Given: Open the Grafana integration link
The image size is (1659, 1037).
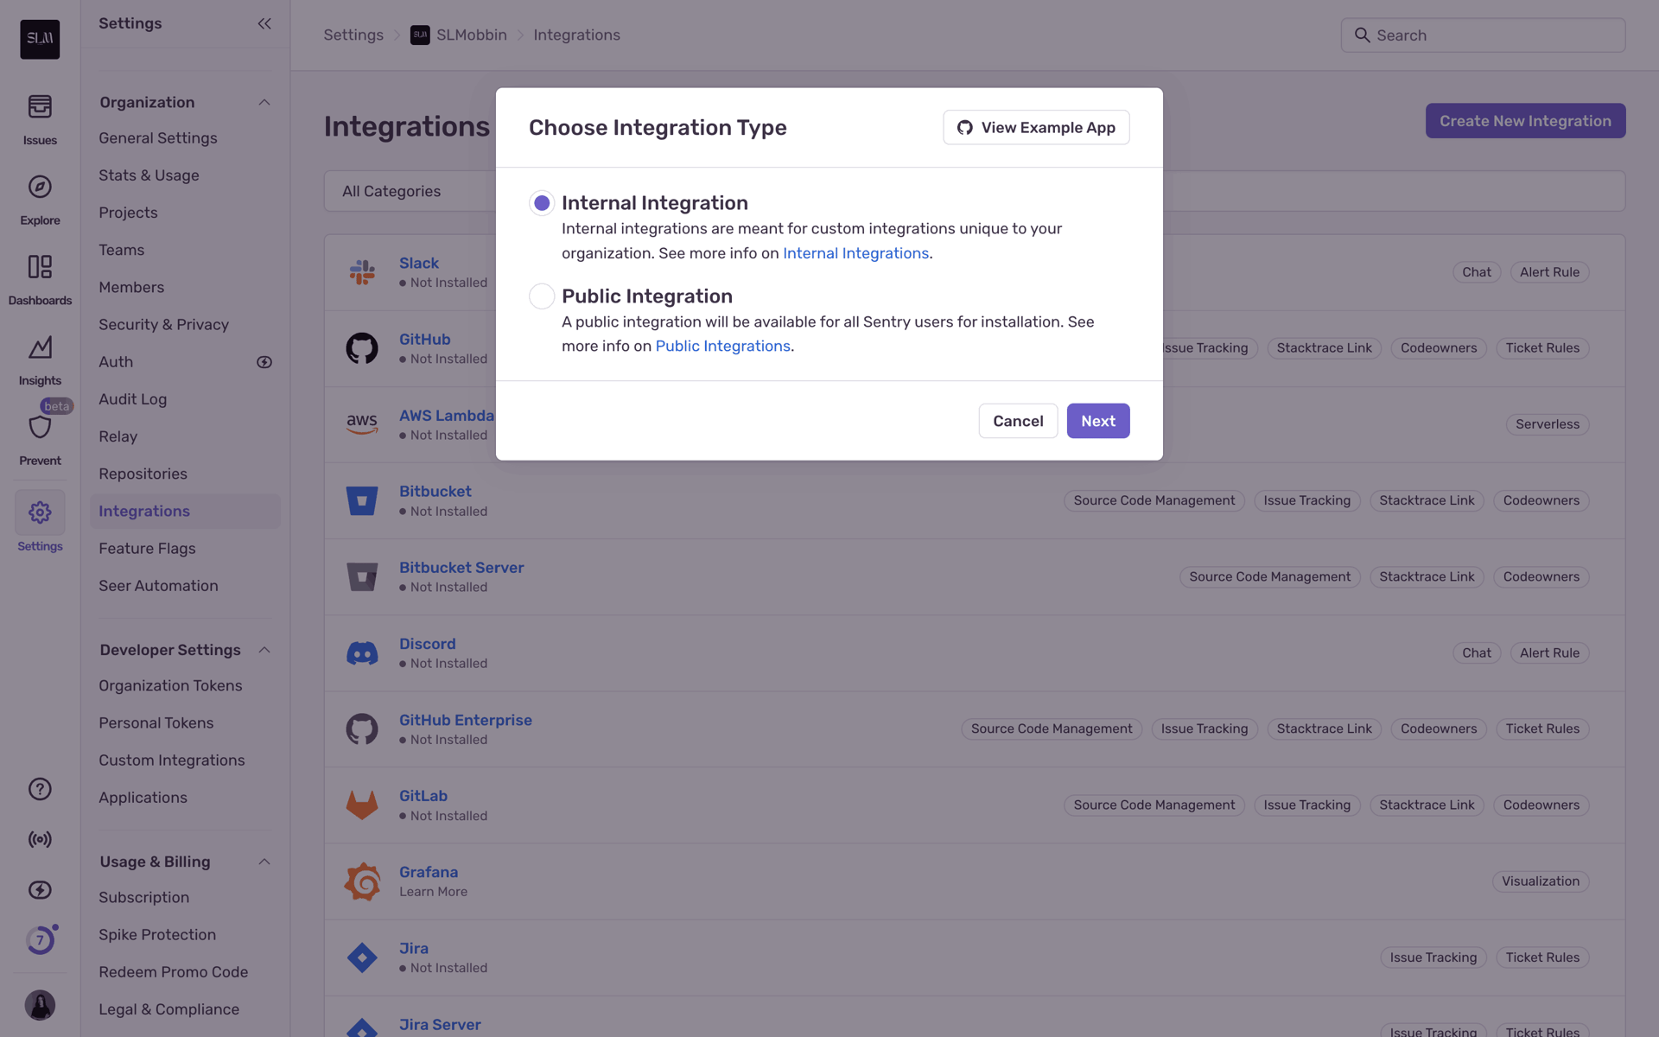Looking at the screenshot, I should 429,872.
